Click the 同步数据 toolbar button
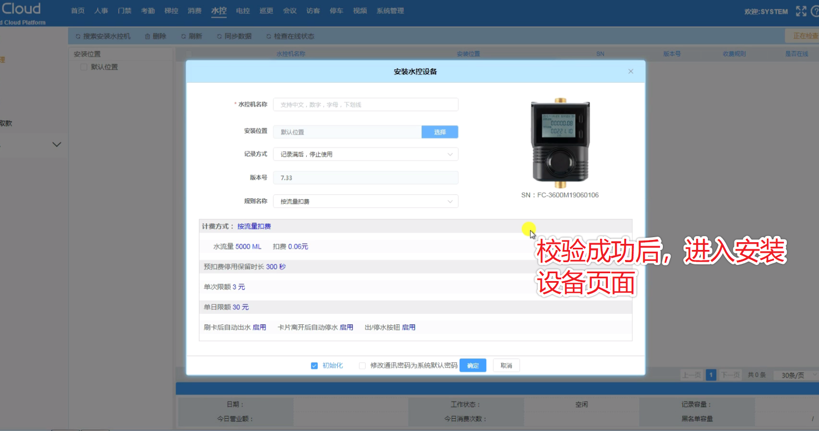Image resolution: width=819 pixels, height=431 pixels. tap(234, 36)
